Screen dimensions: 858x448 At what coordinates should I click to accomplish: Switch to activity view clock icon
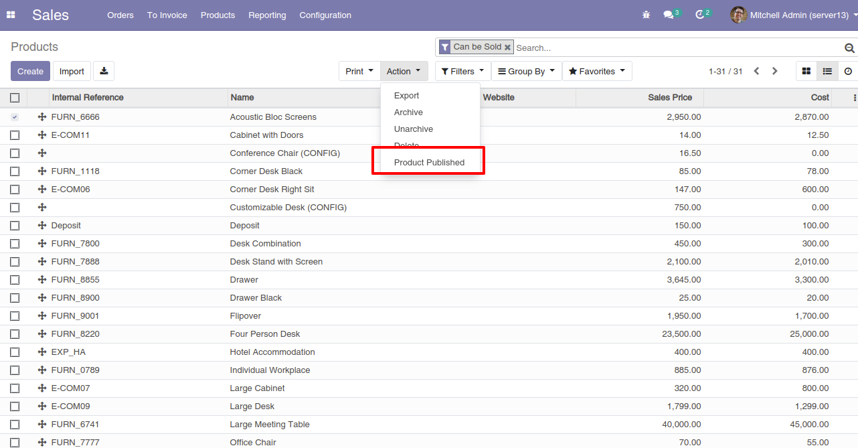[x=848, y=71]
